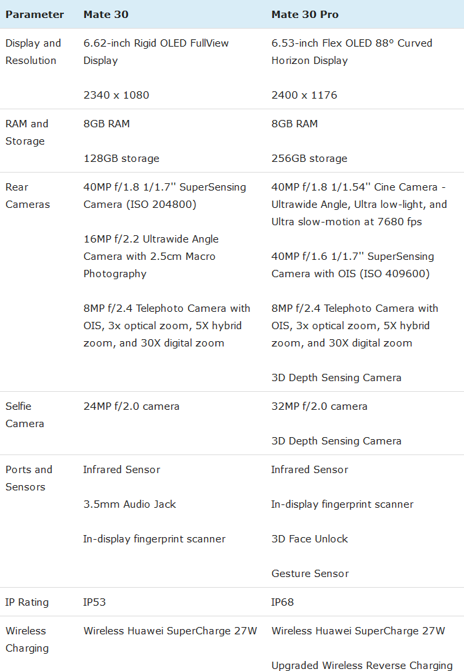Click the 32MP f/2.0 camera text
This screenshot has width=464, height=671.
tap(319, 406)
